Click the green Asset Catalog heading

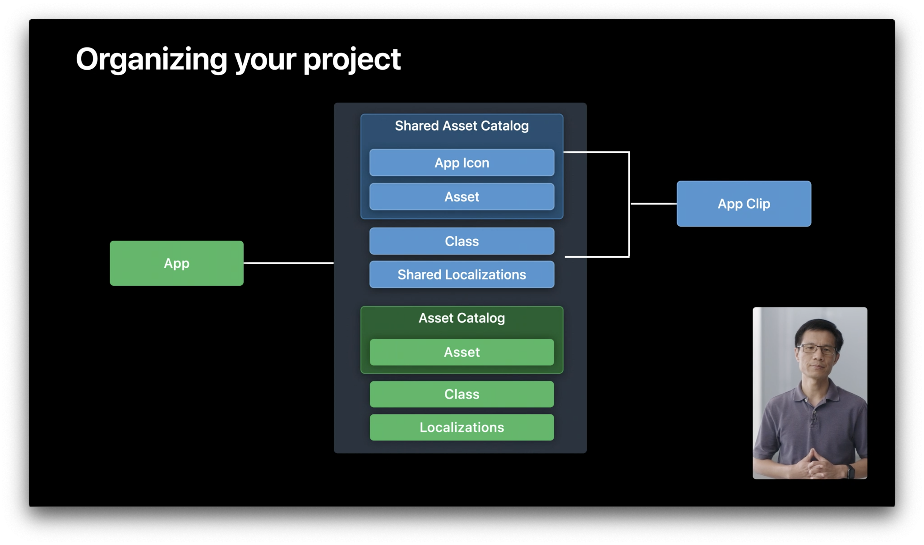tap(462, 318)
